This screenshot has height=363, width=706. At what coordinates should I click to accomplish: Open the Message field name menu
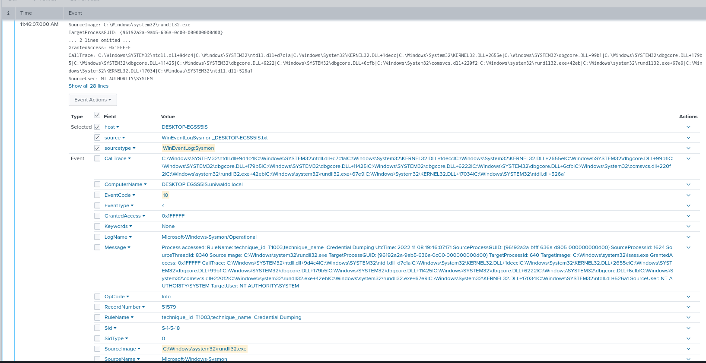tap(118, 247)
